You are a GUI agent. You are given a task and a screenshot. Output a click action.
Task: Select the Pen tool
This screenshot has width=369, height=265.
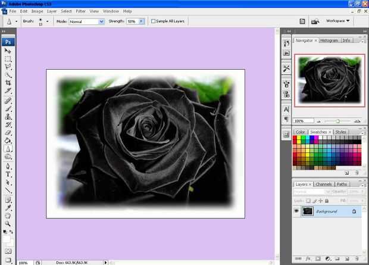[8, 166]
